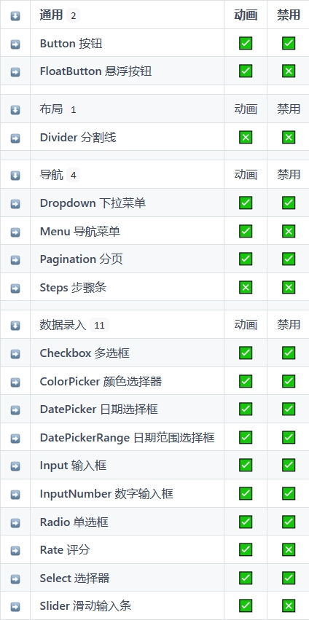Click the arrow icon beside Divider 分割线
Screen dimensions: 309x620
tap(15, 138)
